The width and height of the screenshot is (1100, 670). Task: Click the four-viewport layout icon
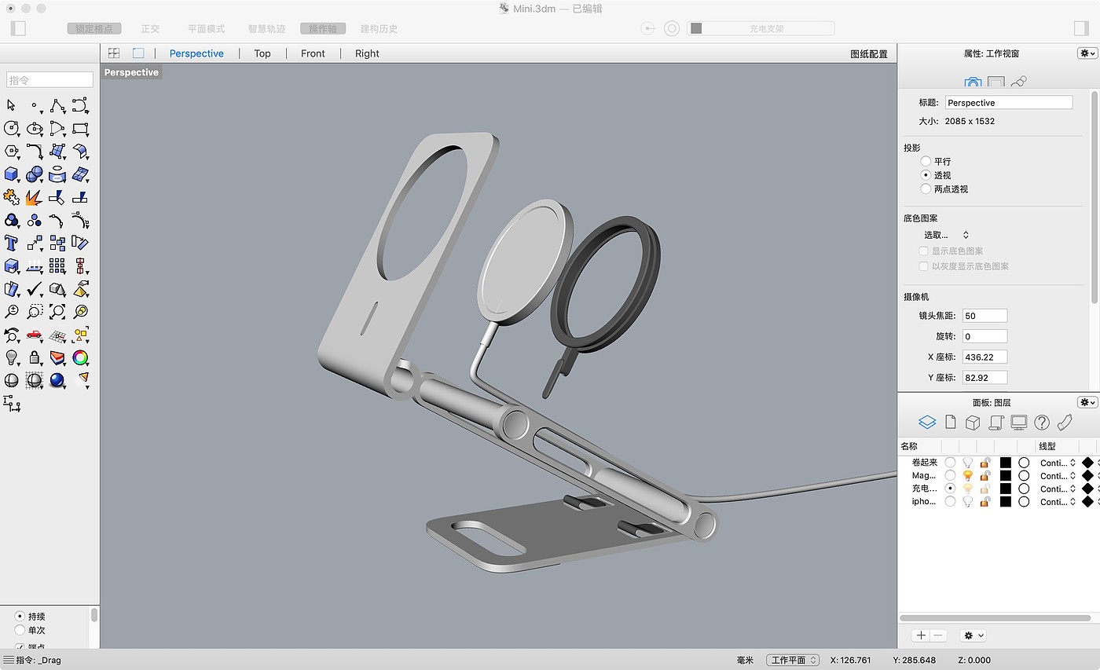pyautogui.click(x=114, y=53)
